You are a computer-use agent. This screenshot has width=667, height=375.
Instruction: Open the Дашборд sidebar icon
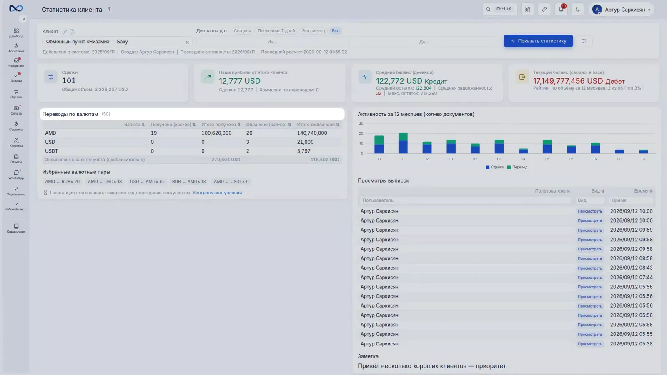point(16,33)
